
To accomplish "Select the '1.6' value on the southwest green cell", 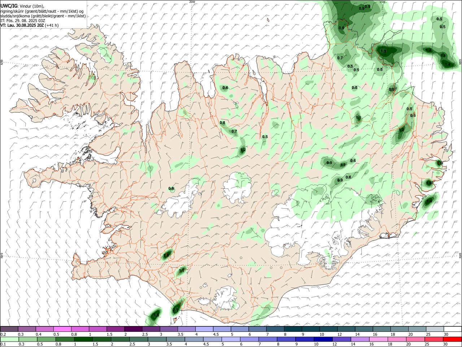I will pyautogui.click(x=166, y=256).
